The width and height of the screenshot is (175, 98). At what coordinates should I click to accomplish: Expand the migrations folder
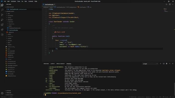point(11,24)
